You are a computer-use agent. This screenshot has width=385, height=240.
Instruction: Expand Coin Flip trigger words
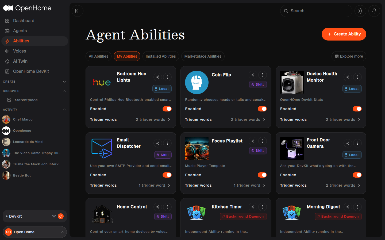pyautogui.click(x=248, y=119)
